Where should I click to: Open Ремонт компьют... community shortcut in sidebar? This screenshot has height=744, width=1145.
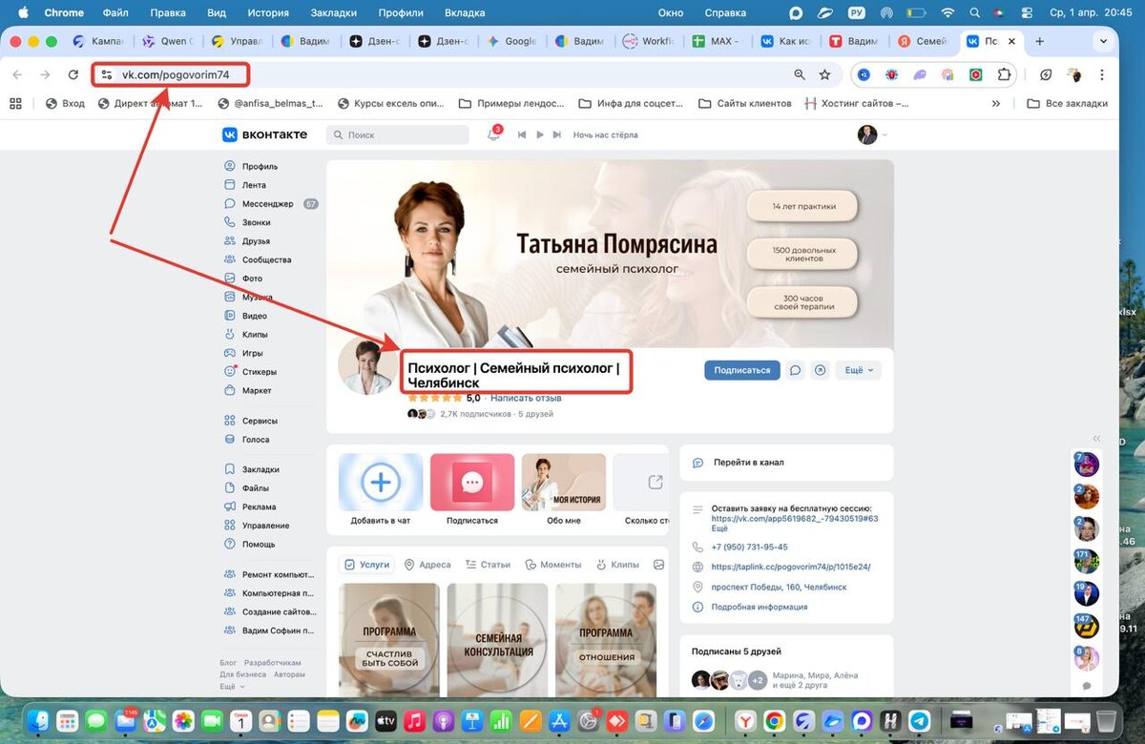268,574
